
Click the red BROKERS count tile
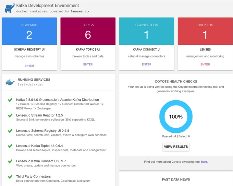205,31
